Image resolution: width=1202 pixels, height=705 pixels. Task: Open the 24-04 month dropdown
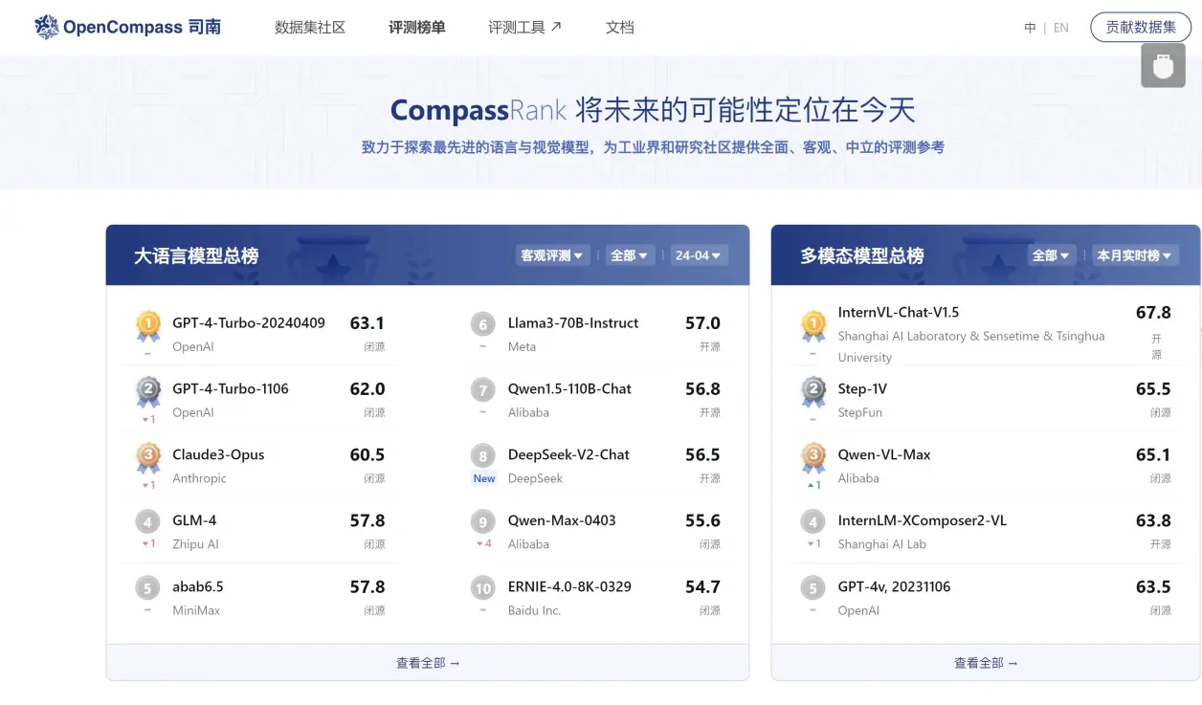pyautogui.click(x=699, y=255)
